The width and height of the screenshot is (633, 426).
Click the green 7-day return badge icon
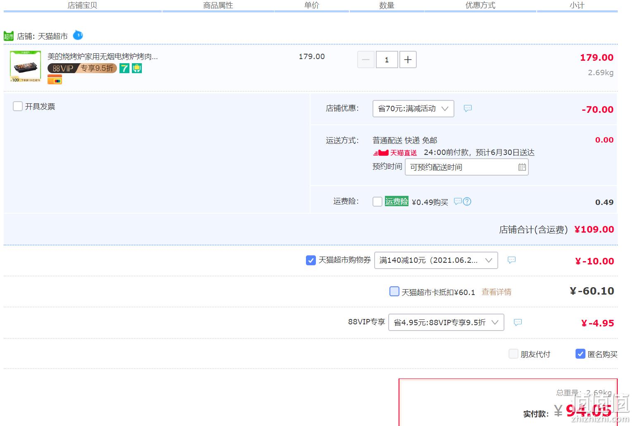(x=124, y=68)
